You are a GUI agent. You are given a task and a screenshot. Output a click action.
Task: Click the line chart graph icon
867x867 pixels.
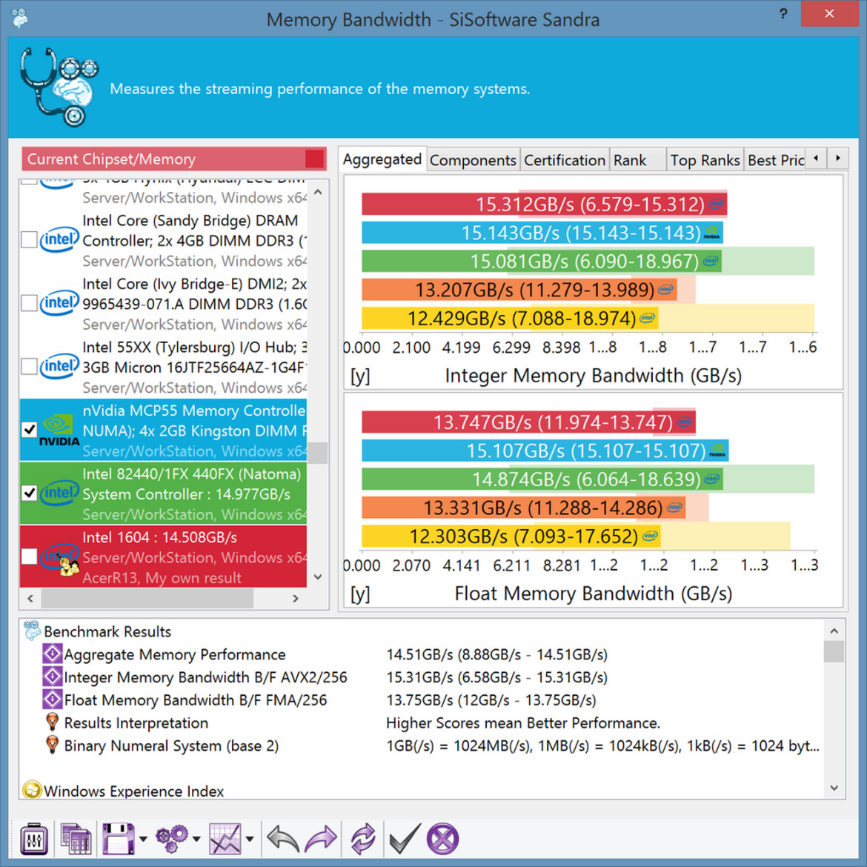(225, 839)
